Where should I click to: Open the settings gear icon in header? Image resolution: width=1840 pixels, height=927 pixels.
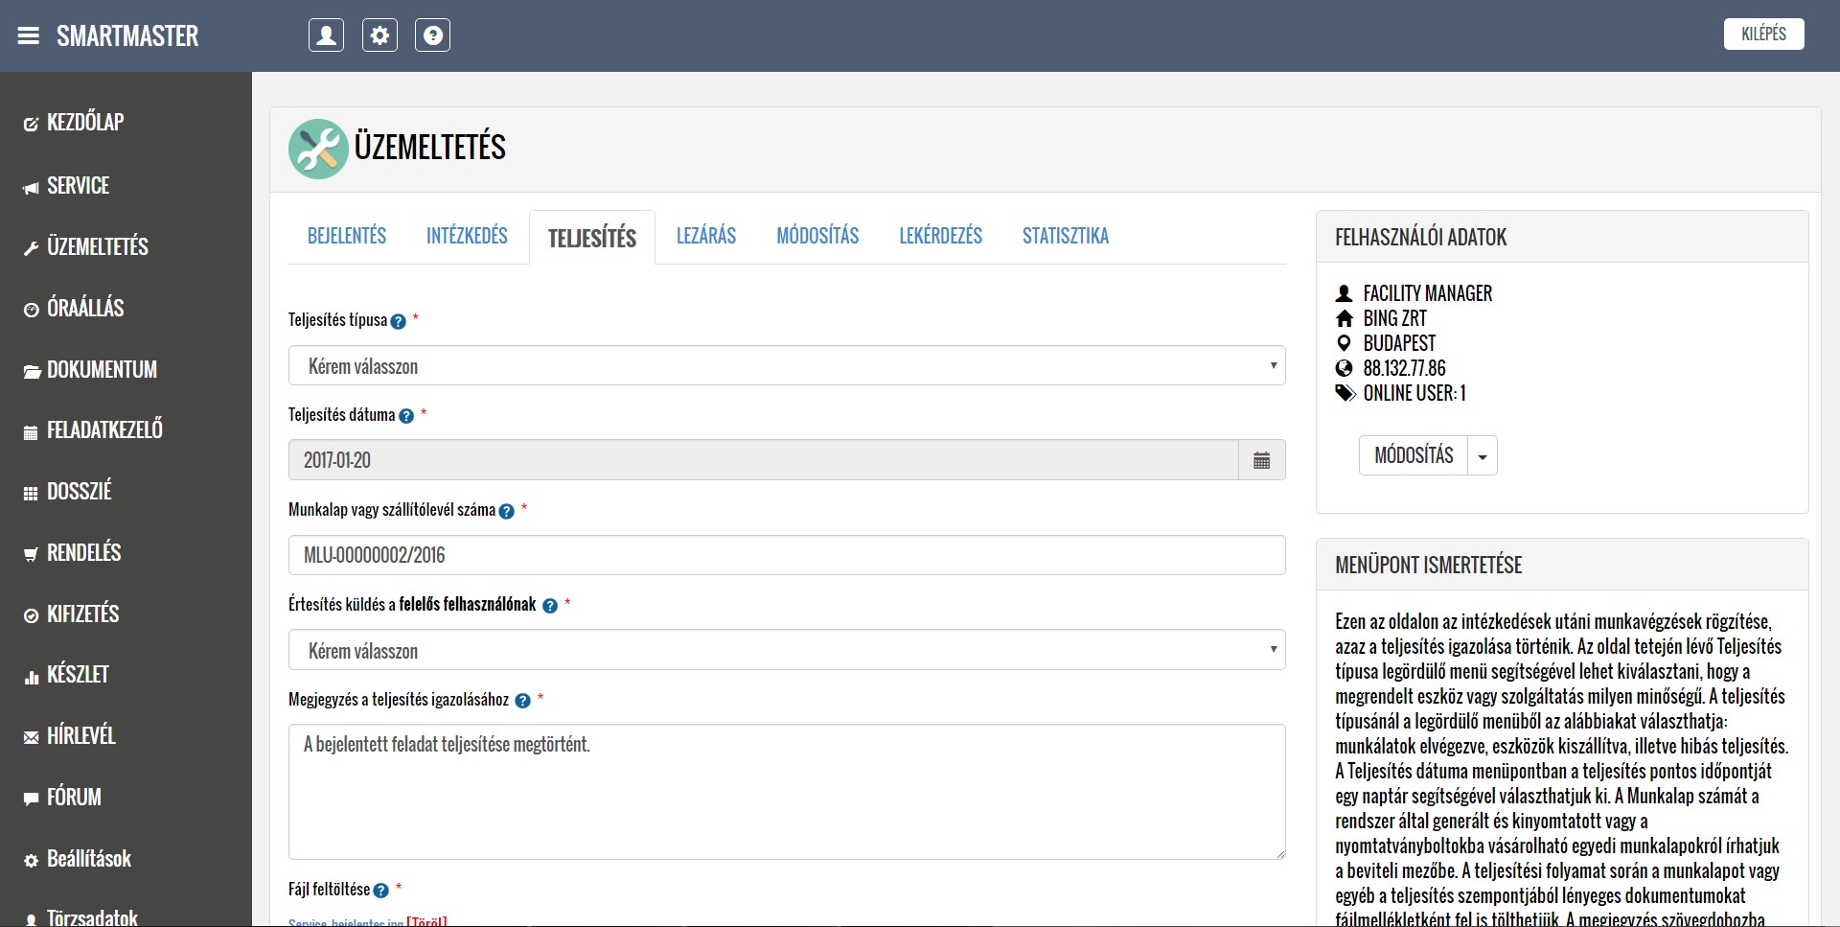click(x=379, y=35)
